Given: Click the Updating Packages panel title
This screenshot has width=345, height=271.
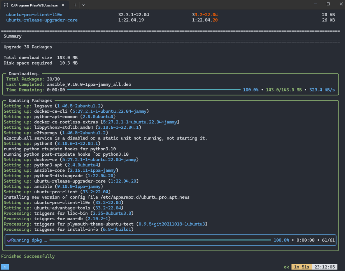Looking at the screenshot, I should pyautogui.click(x=30, y=101).
